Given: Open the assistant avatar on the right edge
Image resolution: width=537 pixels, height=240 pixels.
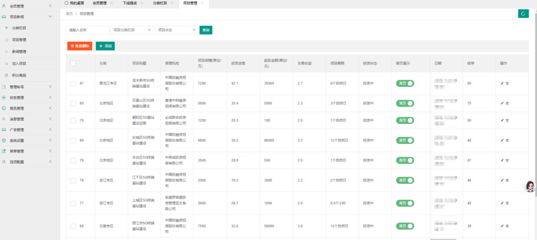Looking at the screenshot, I should 531,186.
